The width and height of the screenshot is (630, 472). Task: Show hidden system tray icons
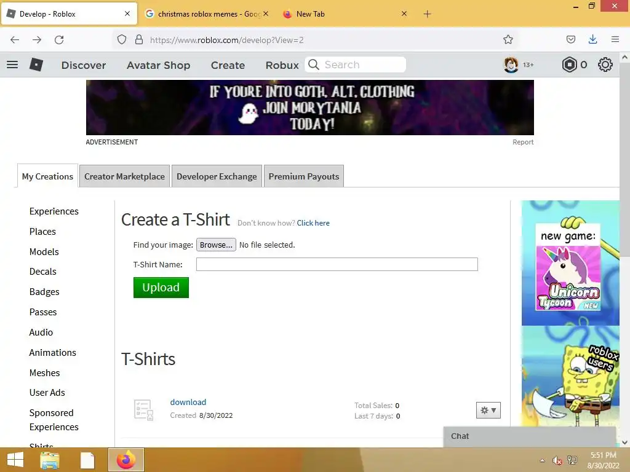pos(543,460)
